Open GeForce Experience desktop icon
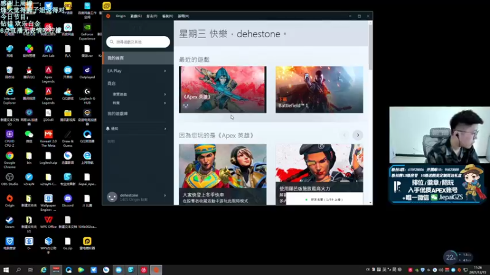Screen dimensions: 490x275 [x=87, y=32]
